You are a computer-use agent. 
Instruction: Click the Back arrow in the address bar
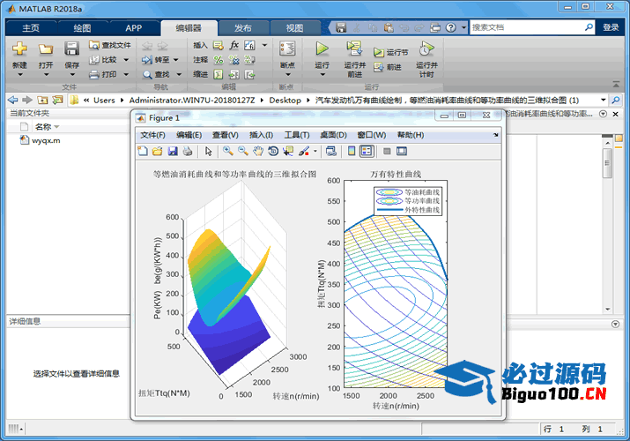(x=13, y=100)
